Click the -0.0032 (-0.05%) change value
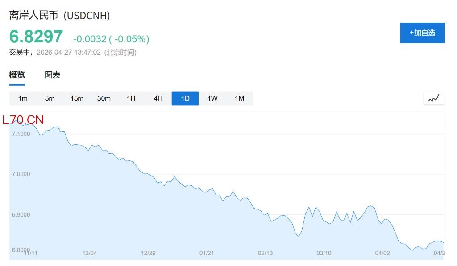This screenshot has height=266, width=457. (111, 39)
